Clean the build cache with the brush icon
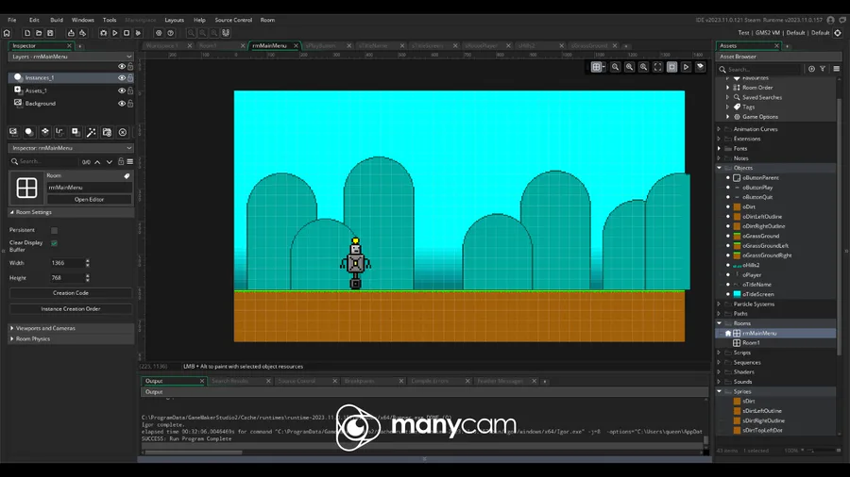The height and width of the screenshot is (477, 850). tap(138, 33)
